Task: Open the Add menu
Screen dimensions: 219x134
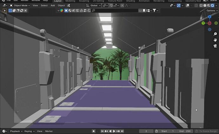Action: [x=53, y=6]
